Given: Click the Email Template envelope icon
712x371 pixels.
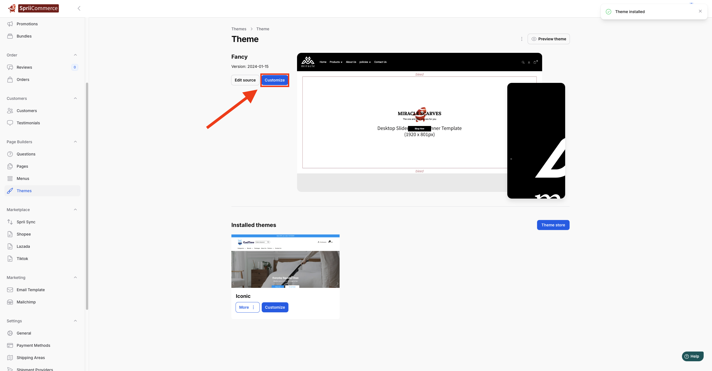Looking at the screenshot, I should tap(10, 290).
